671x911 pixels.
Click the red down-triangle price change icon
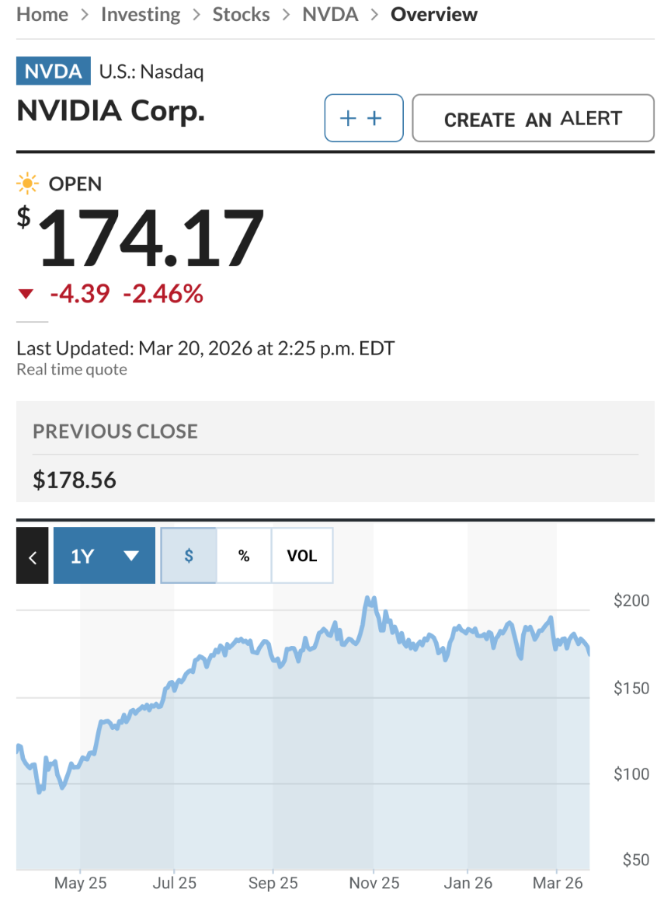point(26,294)
